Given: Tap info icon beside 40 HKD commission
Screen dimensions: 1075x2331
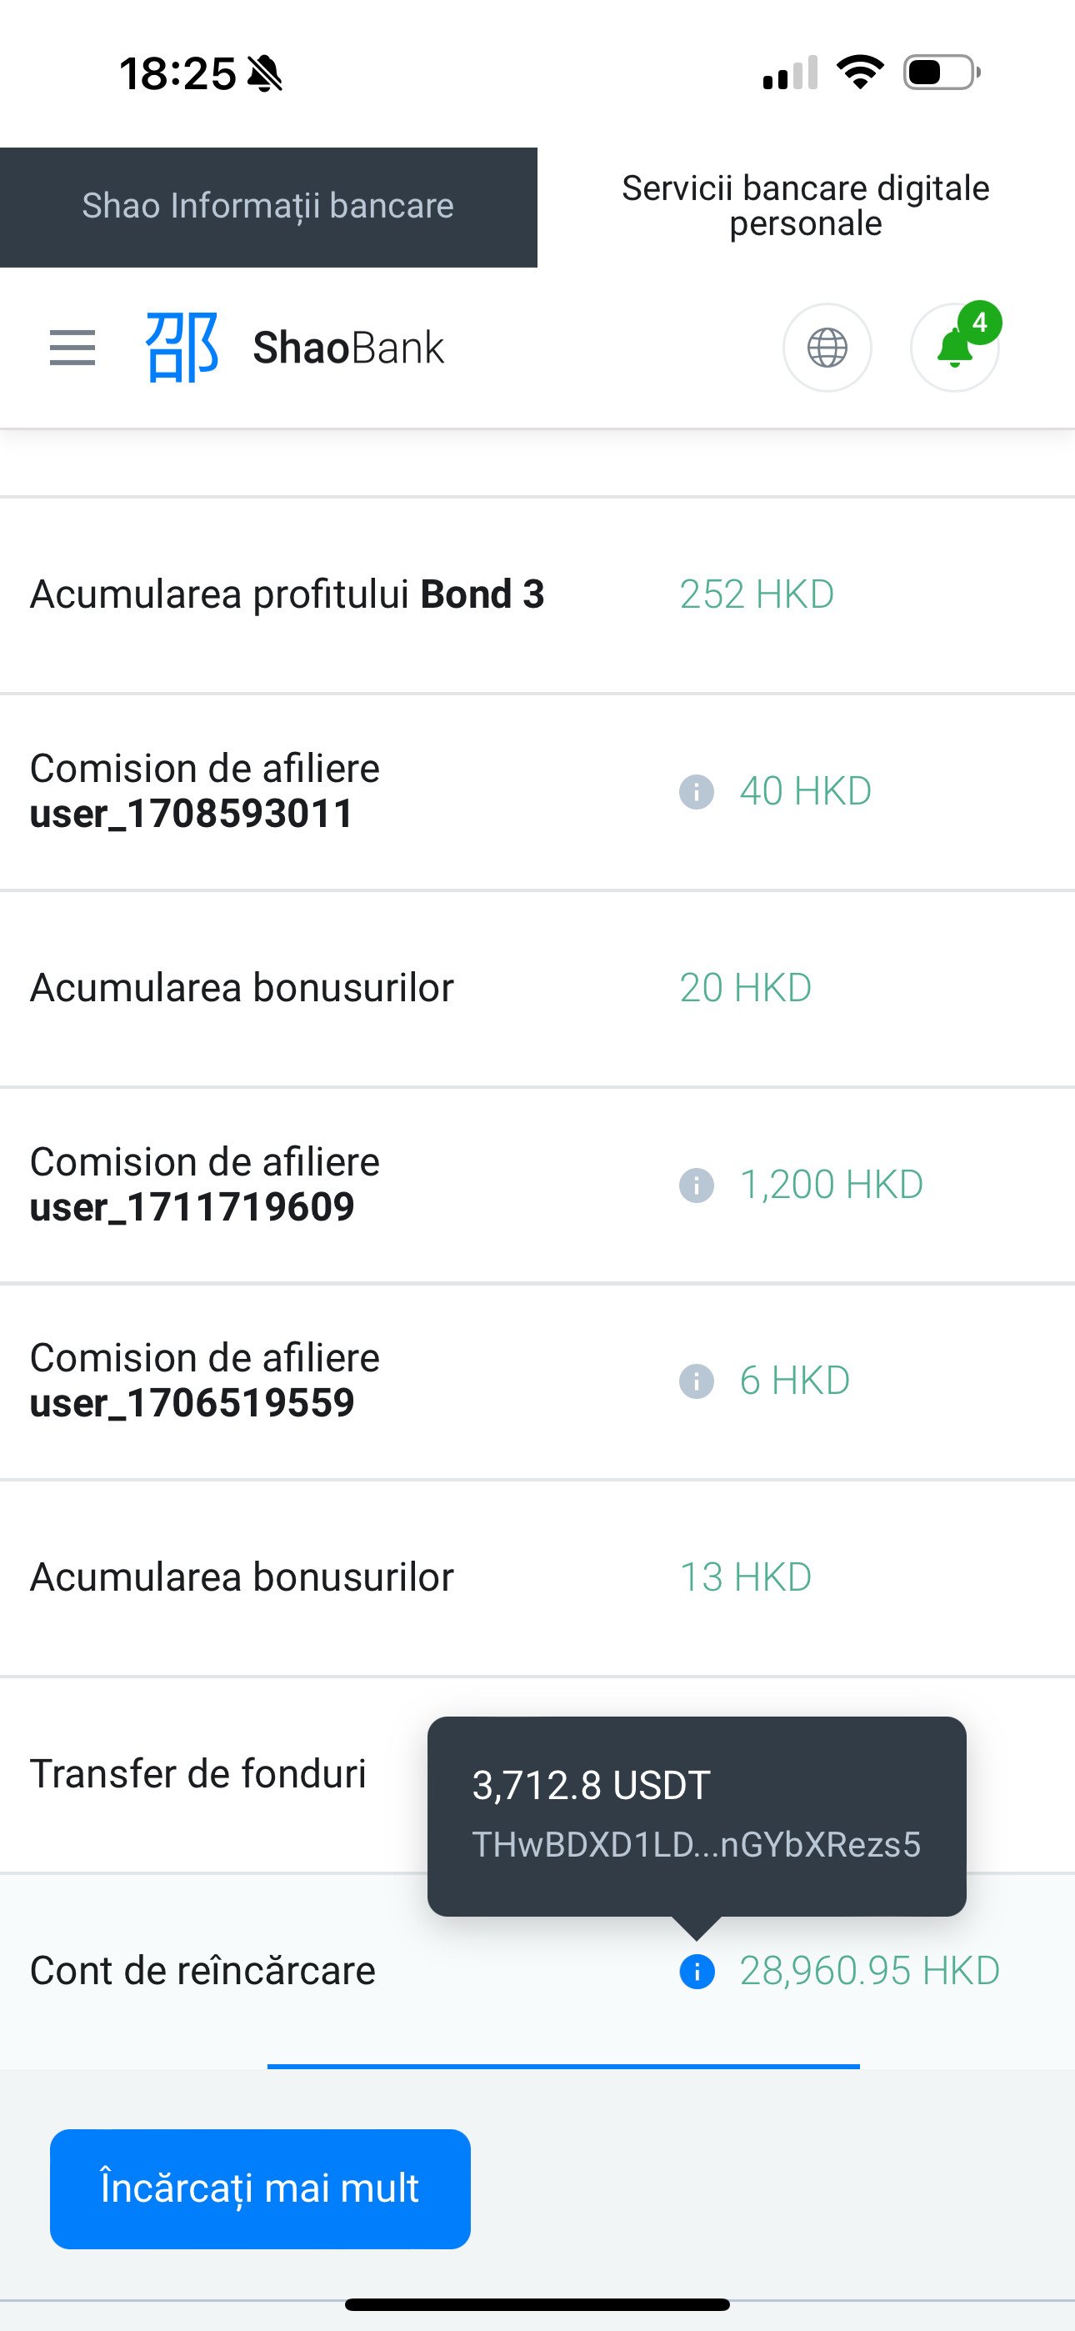Looking at the screenshot, I should [x=696, y=792].
